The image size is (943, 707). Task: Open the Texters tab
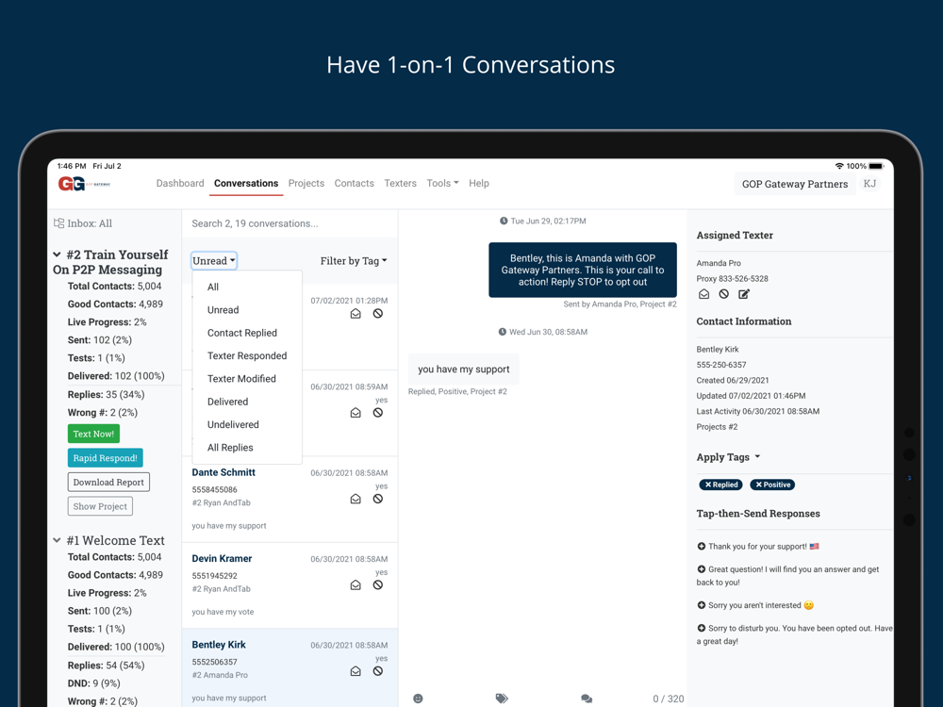400,184
